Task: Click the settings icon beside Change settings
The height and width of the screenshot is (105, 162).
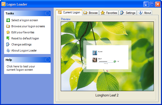Action: [8, 44]
